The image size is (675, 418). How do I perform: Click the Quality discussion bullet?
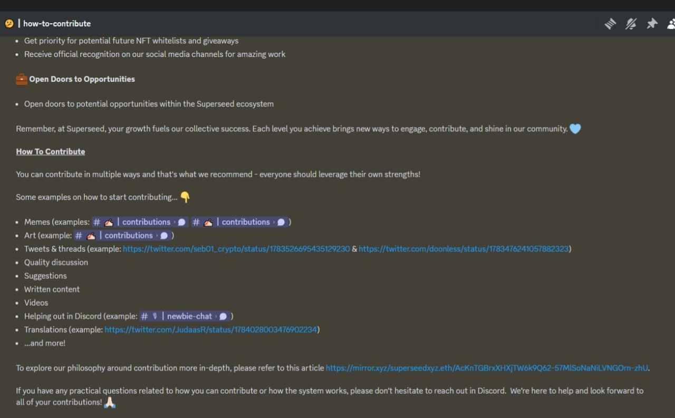(56, 263)
